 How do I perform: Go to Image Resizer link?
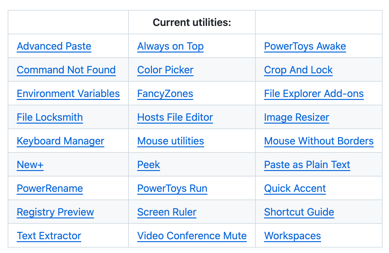[x=297, y=117]
